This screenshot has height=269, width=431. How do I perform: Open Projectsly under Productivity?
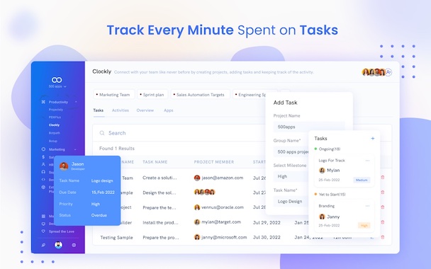point(56,110)
